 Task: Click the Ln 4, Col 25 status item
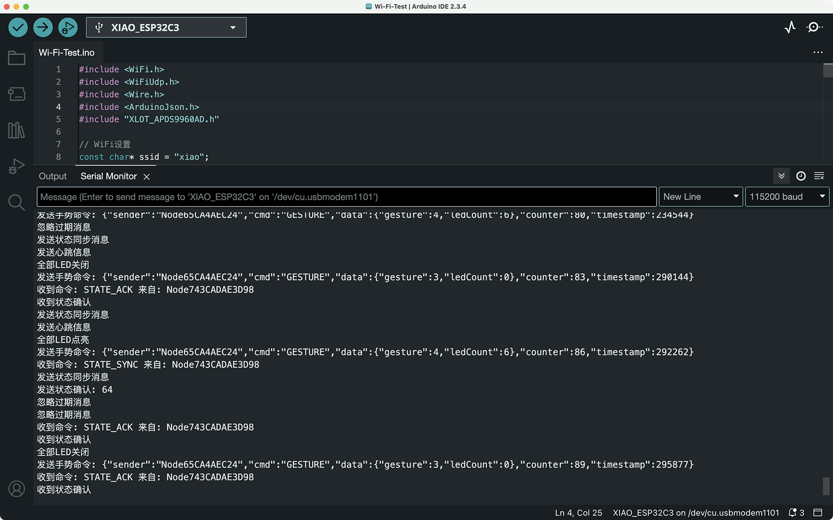pos(578,513)
